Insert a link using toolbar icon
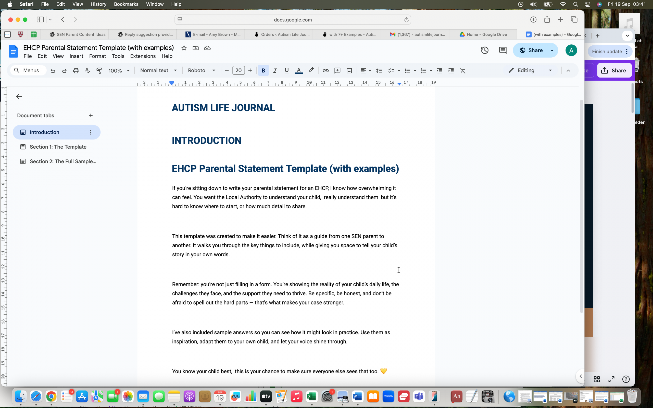Viewport: 653px width, 408px height. click(326, 70)
